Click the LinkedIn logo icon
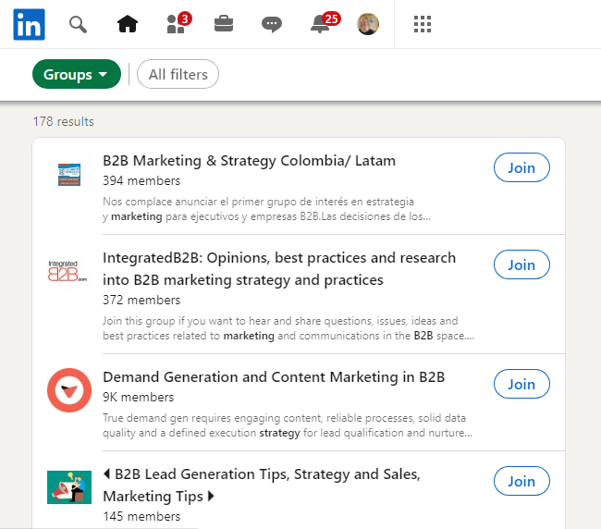601x529 pixels. point(29,24)
